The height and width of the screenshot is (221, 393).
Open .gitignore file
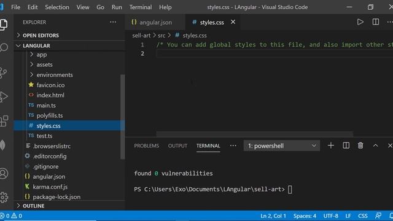coord(69,166)
